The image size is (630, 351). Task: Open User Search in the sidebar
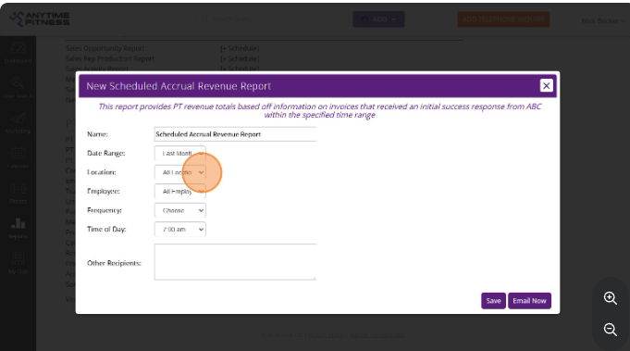pyautogui.click(x=19, y=88)
